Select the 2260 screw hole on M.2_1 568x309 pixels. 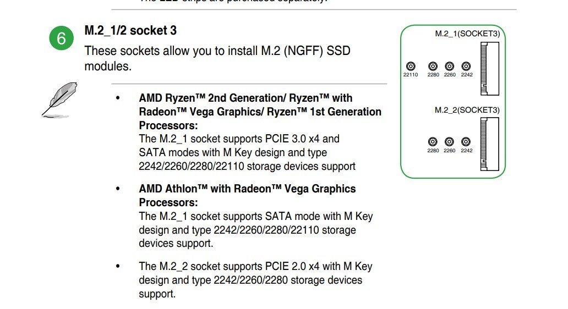(x=450, y=66)
